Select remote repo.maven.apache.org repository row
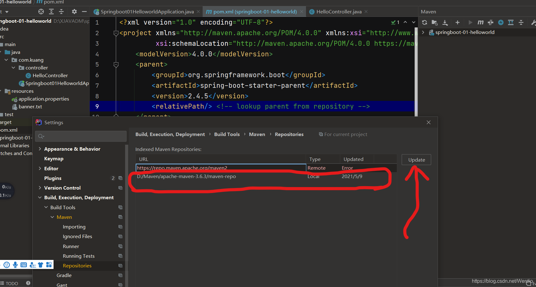Image resolution: width=536 pixels, height=287 pixels. point(266,168)
